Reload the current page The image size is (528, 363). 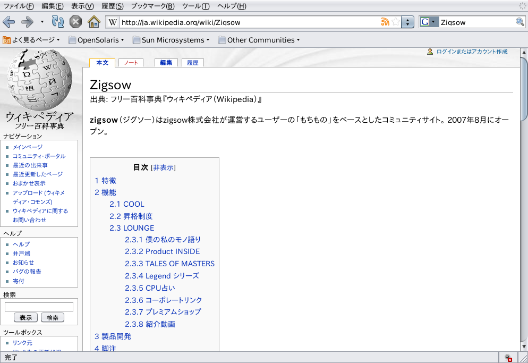click(x=57, y=22)
